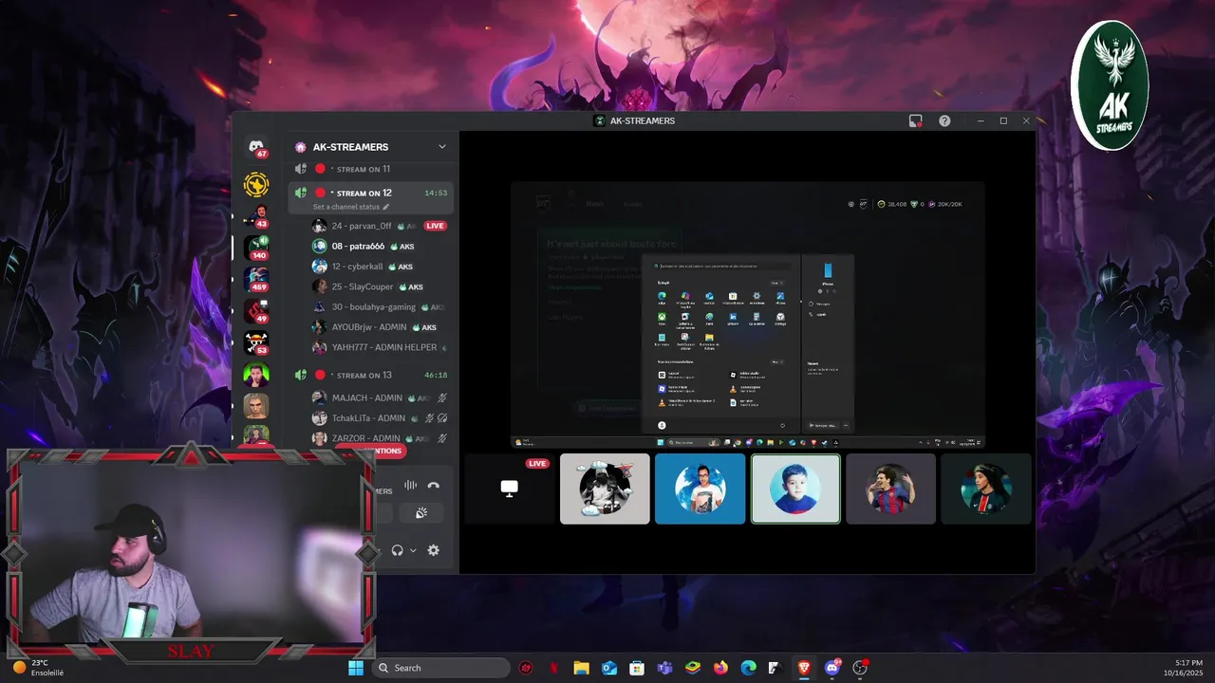Open File Explorer from the taskbar
Viewport: 1215px width, 683px height.
pos(582,668)
